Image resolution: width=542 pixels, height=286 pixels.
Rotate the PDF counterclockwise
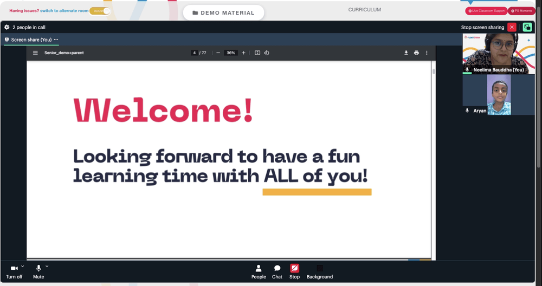(267, 53)
